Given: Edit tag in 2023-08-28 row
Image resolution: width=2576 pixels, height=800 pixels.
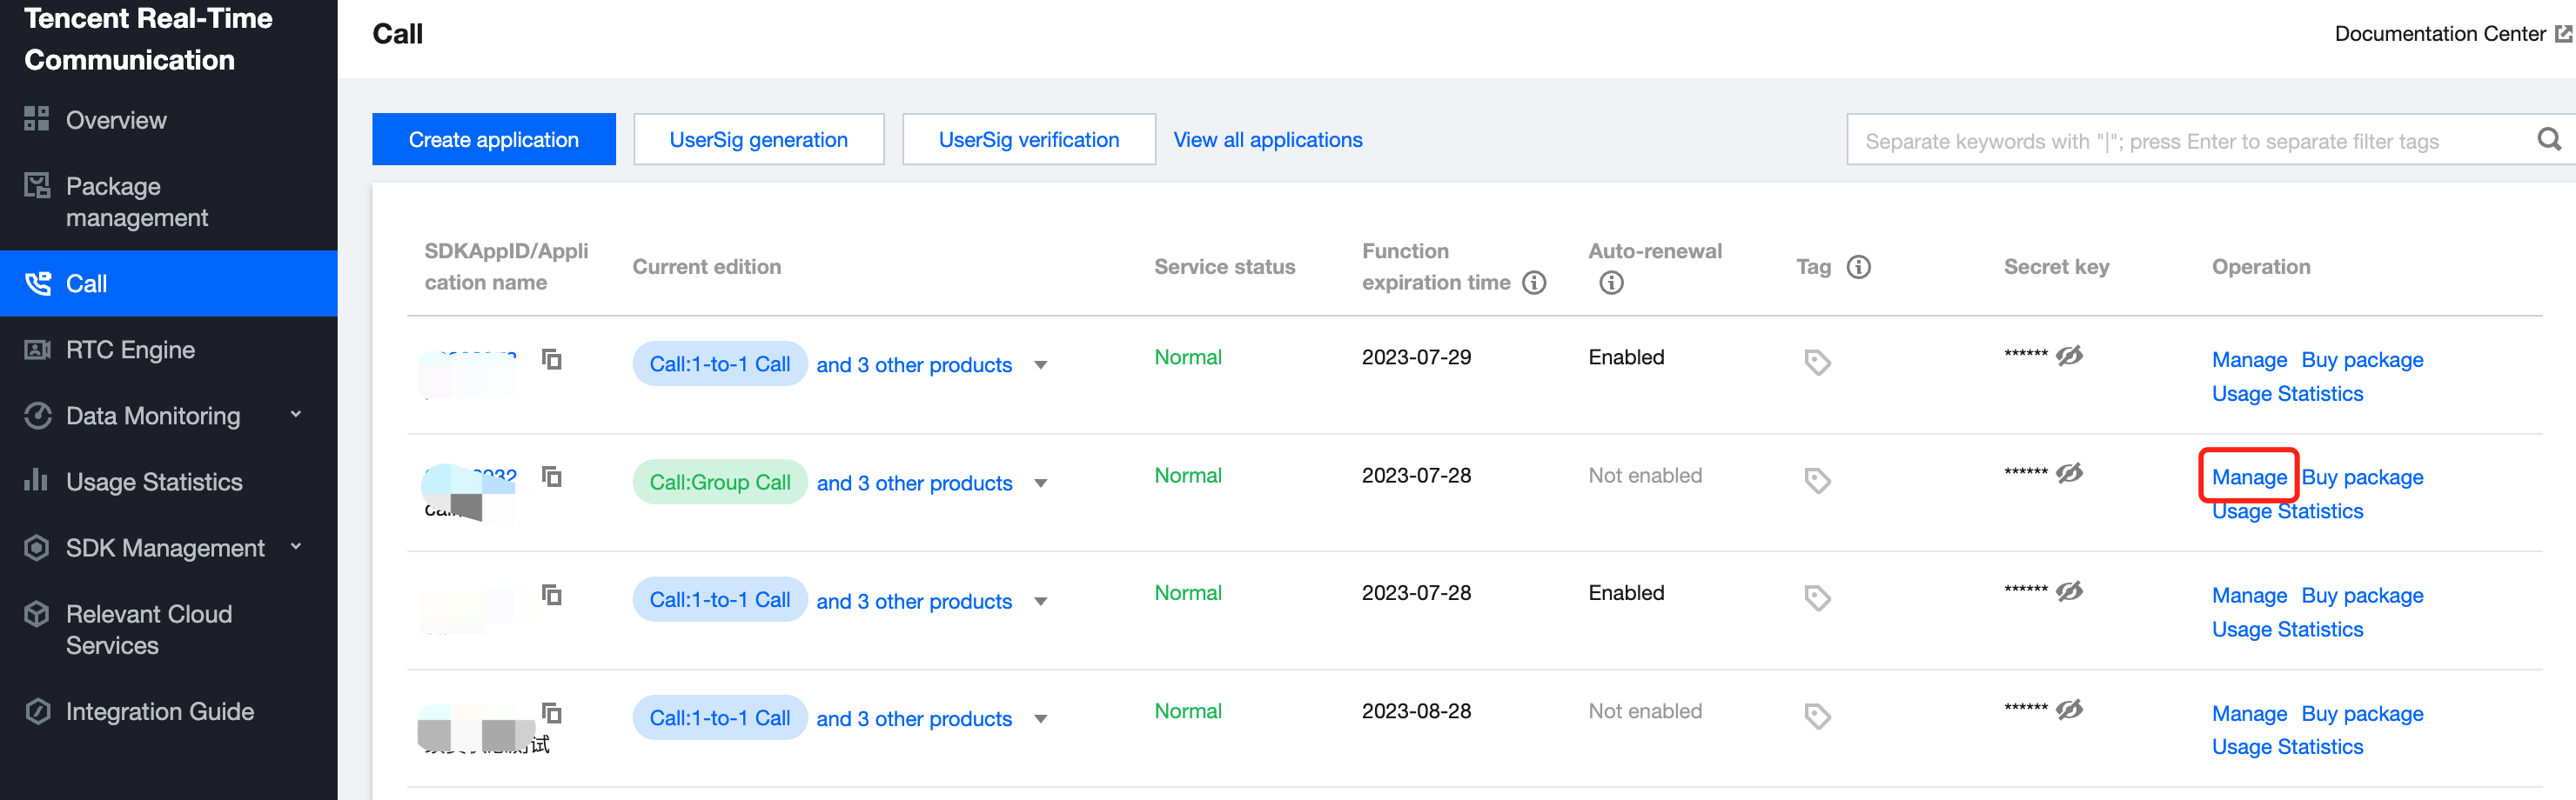Looking at the screenshot, I should (1817, 717).
